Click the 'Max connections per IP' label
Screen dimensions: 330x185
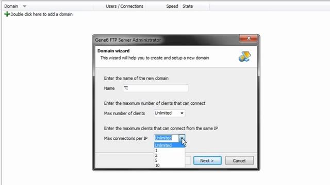(x=126, y=138)
